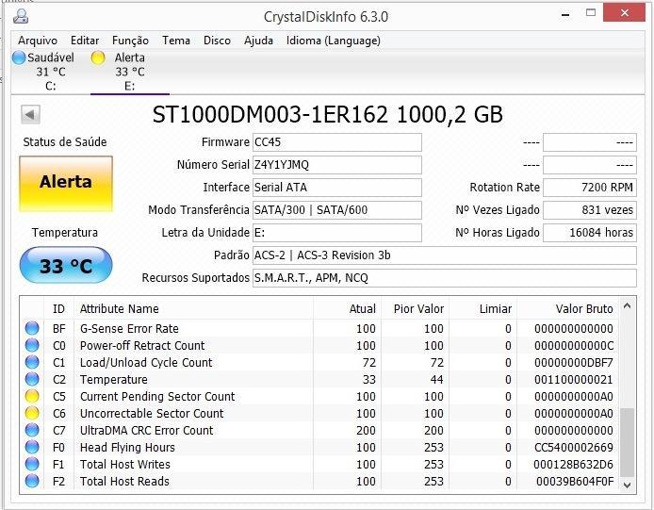654x510 pixels.
Task: Click the Limiar column header
Action: tap(483, 309)
